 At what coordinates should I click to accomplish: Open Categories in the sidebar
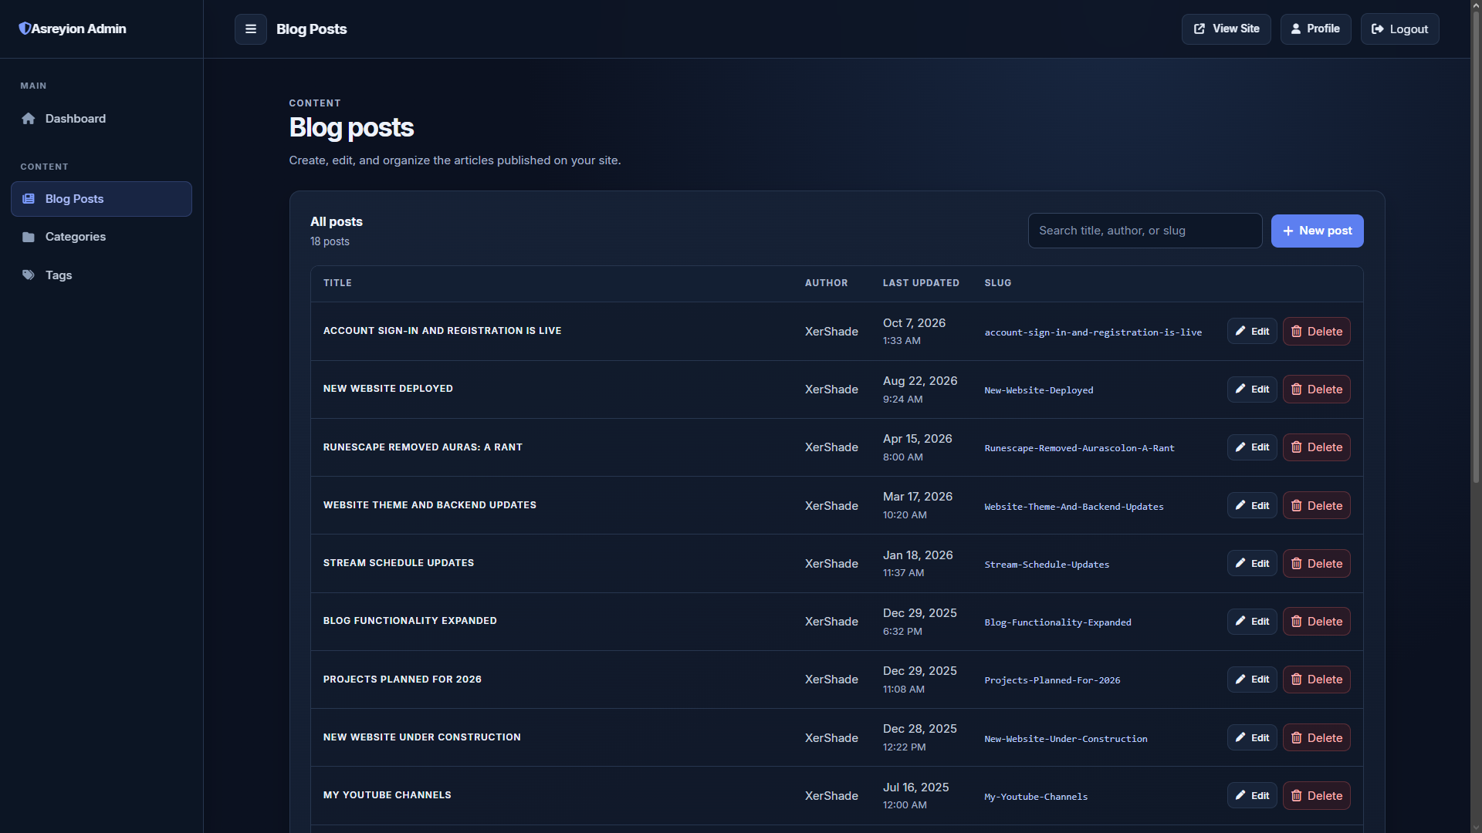101,237
